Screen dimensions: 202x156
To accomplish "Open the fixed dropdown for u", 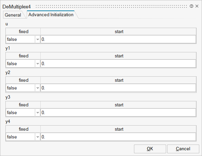I will pyautogui.click(x=23, y=40).
